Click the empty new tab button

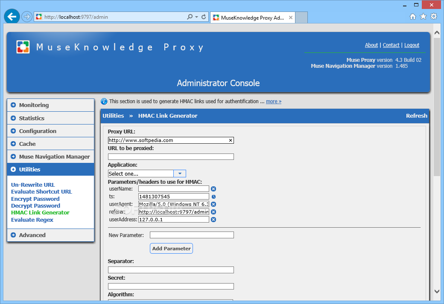pyautogui.click(x=301, y=17)
